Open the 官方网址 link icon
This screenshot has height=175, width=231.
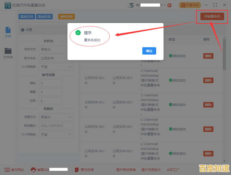7,170
